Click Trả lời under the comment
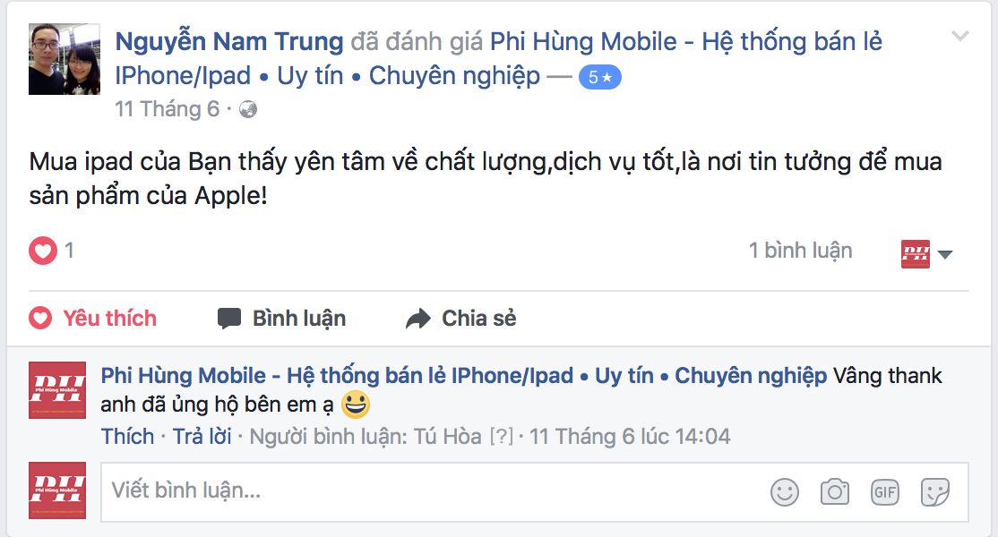This screenshot has height=537, width=998. [202, 437]
